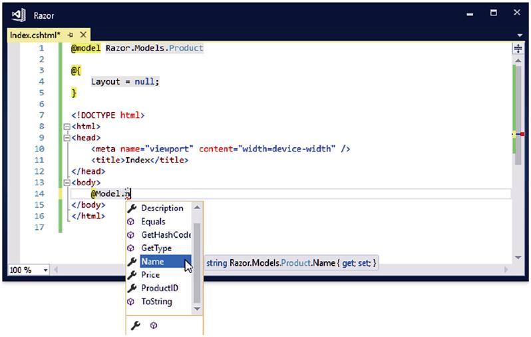Click cube icon next to GetType
The height and width of the screenshot is (337, 531).
(x=132, y=248)
